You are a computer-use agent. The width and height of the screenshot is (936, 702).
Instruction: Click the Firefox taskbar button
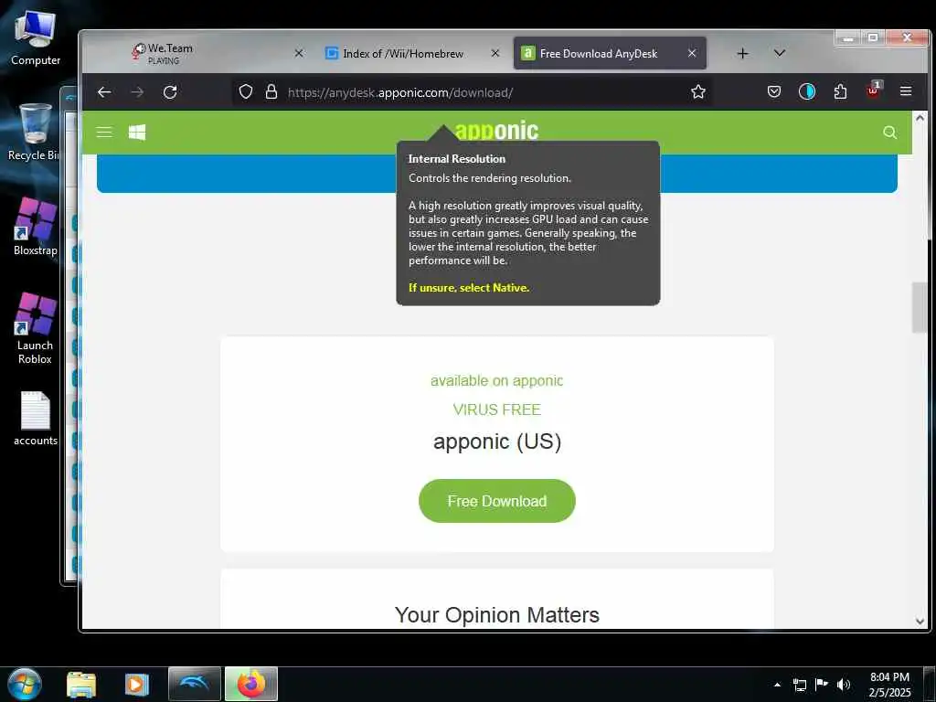coord(250,684)
